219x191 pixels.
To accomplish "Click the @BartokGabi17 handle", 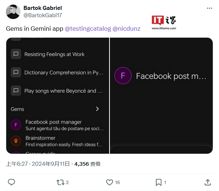I will pyautogui.click(x=42, y=15).
